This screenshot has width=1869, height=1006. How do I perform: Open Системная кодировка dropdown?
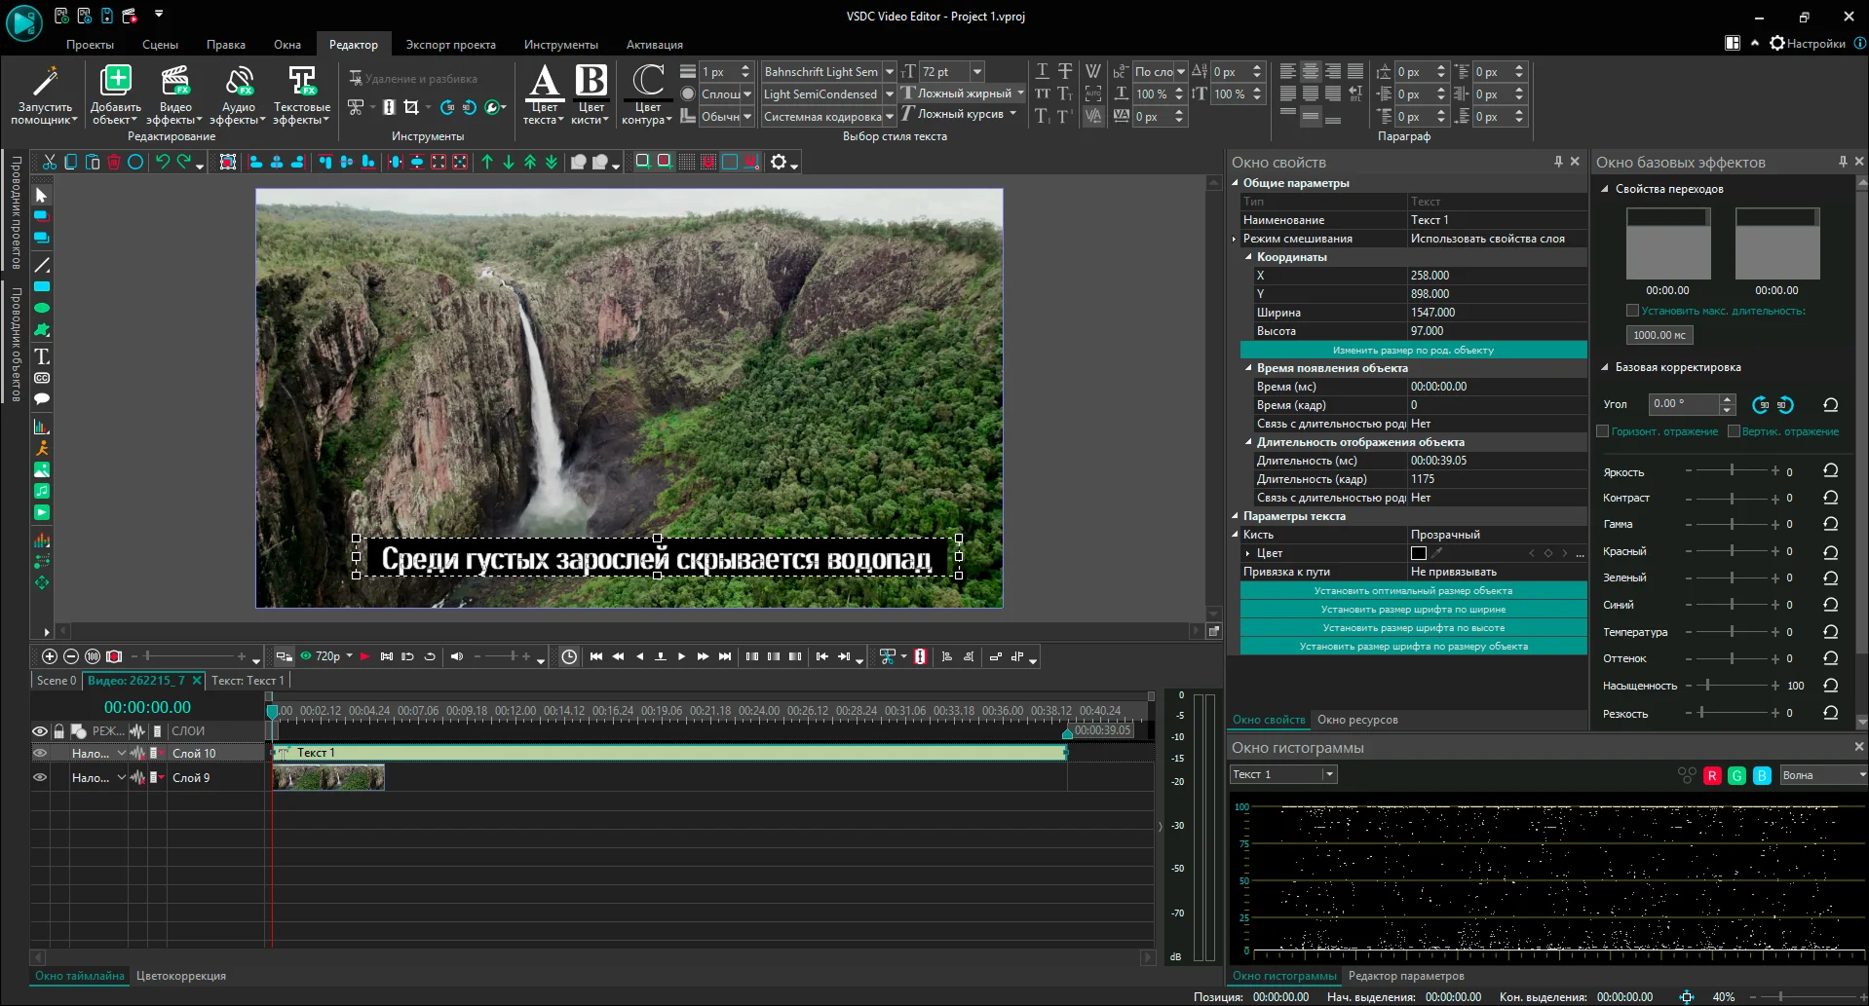[x=889, y=117]
